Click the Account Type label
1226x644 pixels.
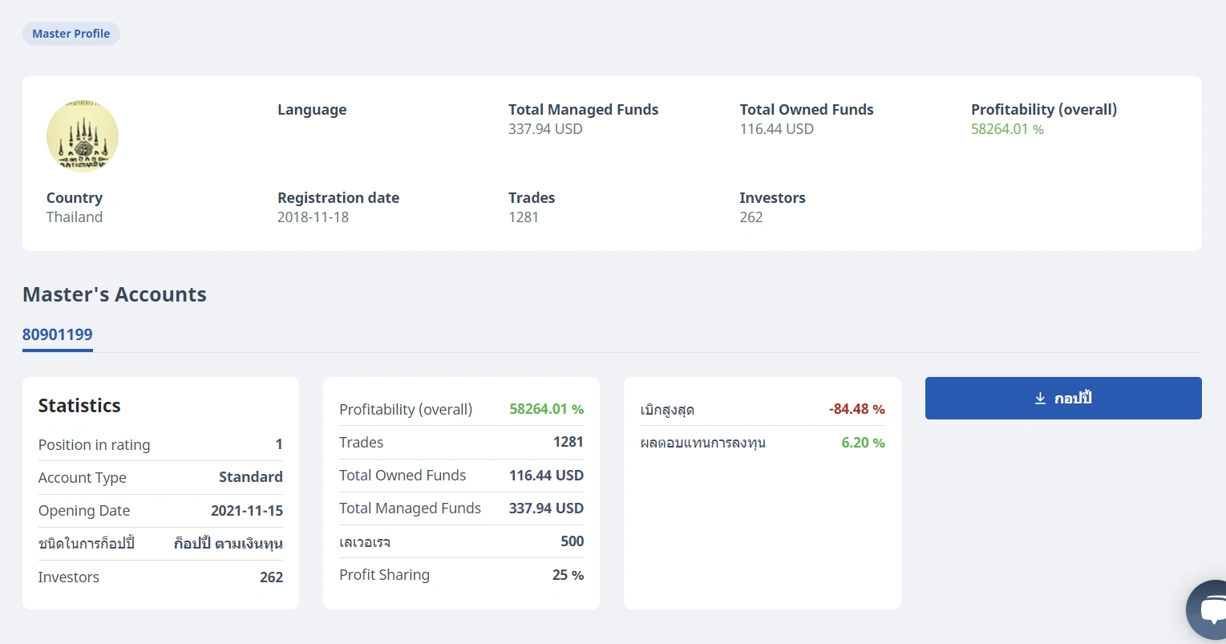coord(83,478)
